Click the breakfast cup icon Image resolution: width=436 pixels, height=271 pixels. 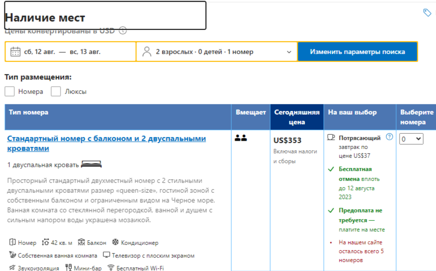(331, 137)
